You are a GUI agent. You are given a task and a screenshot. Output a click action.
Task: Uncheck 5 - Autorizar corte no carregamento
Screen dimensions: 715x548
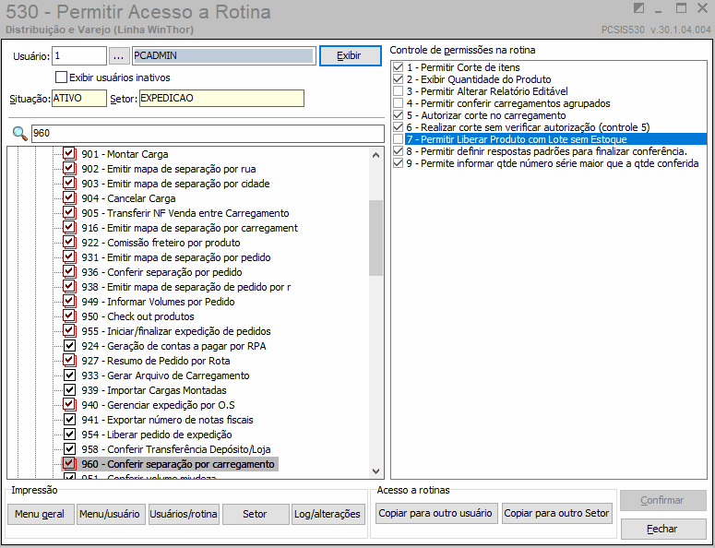point(398,115)
